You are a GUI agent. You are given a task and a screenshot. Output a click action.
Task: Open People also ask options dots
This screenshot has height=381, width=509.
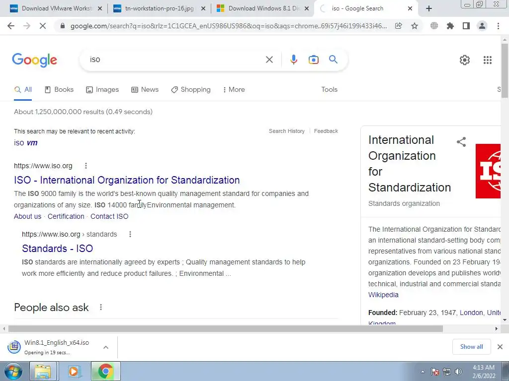coord(101,307)
